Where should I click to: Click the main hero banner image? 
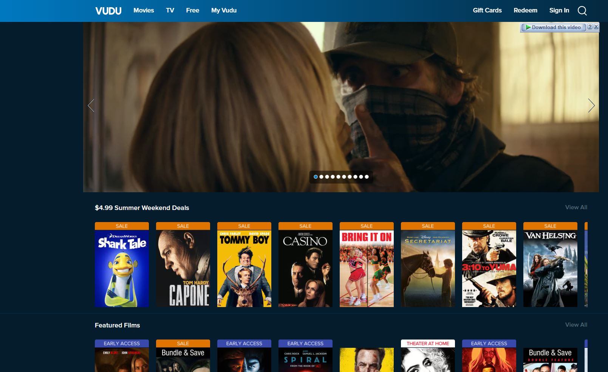[341, 107]
